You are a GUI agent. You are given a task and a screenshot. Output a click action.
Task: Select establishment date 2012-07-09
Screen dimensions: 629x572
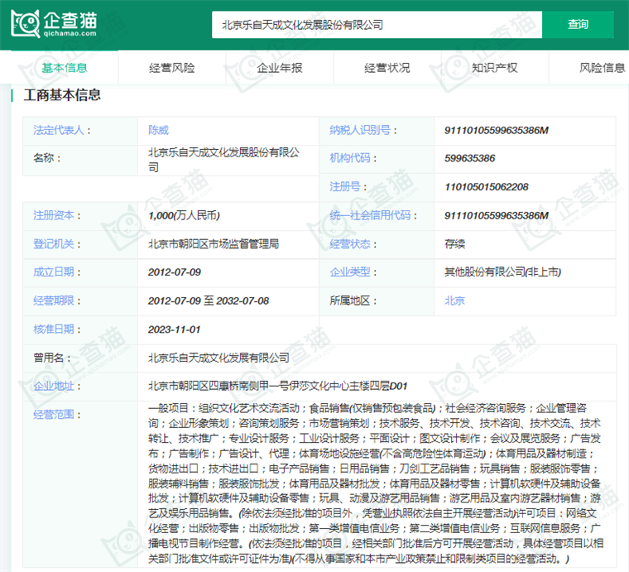175,272
